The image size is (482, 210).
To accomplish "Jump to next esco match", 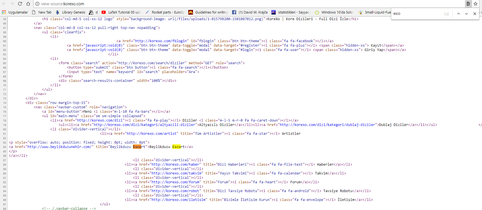I will pos(466,14).
